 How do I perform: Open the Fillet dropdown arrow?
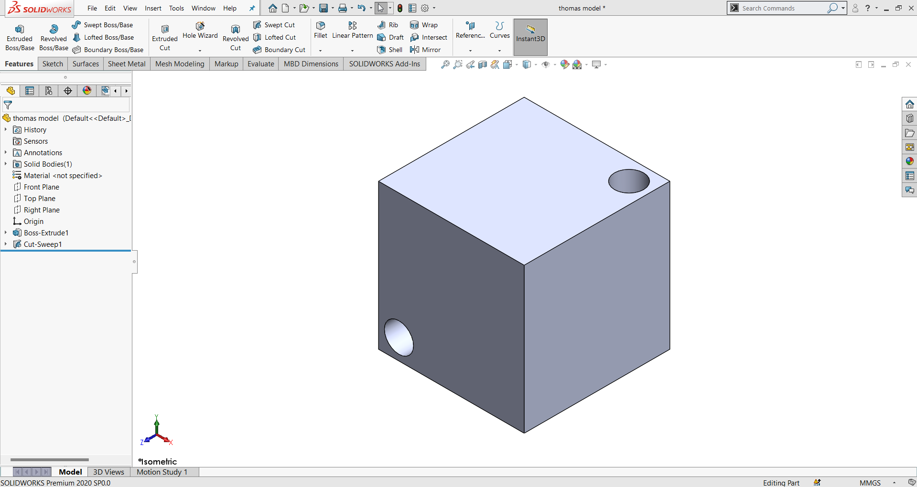pos(321,51)
